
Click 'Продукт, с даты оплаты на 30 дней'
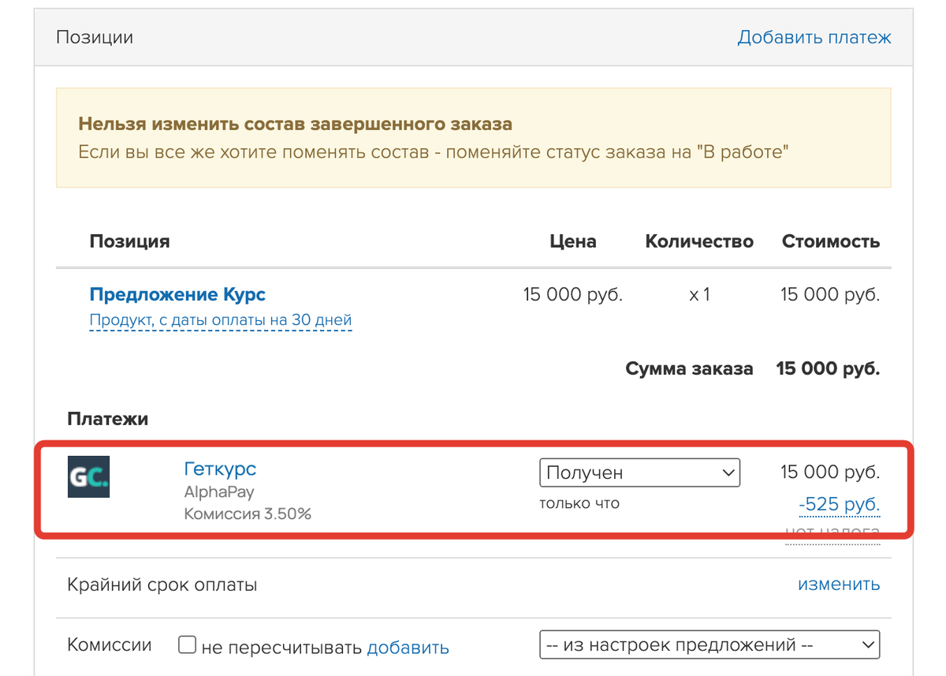pos(220,320)
